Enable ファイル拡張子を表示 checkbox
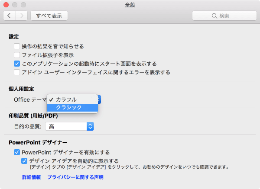Viewport: 260px width, 189px height. [x=17, y=55]
